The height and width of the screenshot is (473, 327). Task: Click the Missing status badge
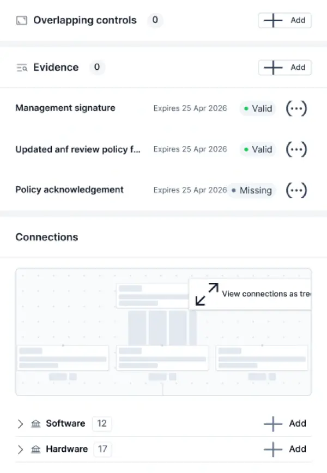click(252, 190)
